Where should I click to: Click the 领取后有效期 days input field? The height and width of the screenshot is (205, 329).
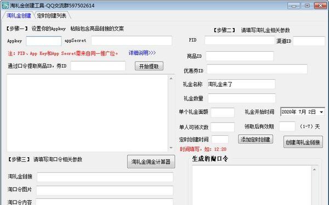click(287, 126)
